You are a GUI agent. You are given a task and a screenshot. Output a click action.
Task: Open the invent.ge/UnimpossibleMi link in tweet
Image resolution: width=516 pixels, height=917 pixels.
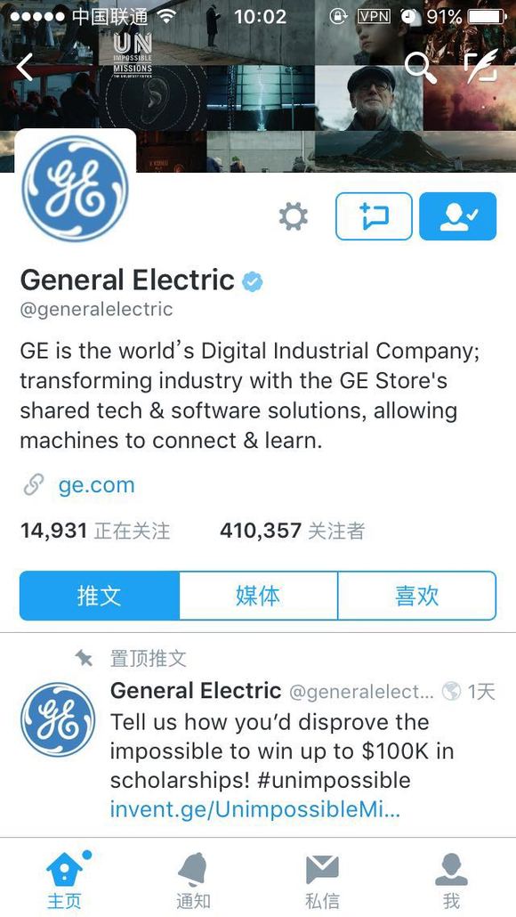pos(254,810)
